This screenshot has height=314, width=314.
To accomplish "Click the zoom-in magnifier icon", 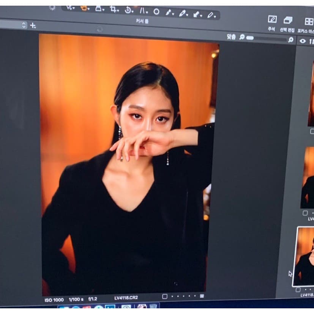I will pyautogui.click(x=291, y=39).
